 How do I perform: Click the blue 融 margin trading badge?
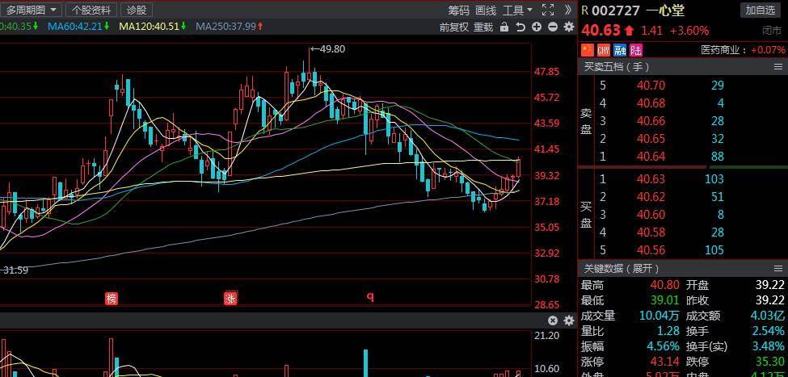[620, 50]
